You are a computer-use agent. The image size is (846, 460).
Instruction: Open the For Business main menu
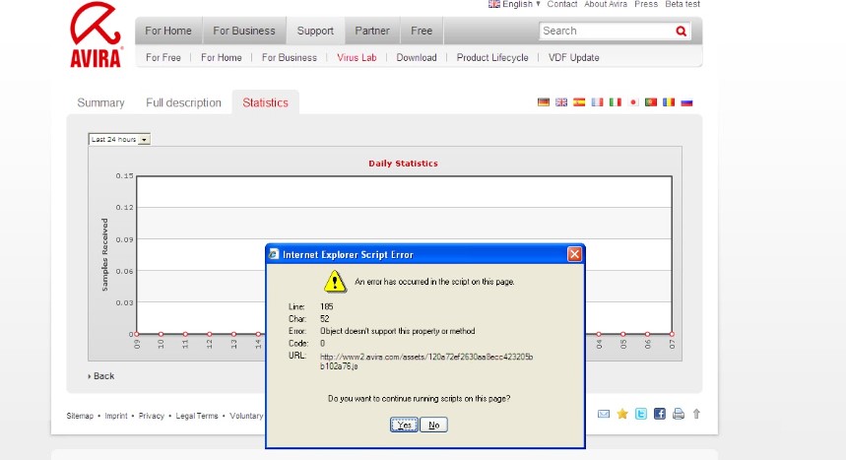click(244, 31)
